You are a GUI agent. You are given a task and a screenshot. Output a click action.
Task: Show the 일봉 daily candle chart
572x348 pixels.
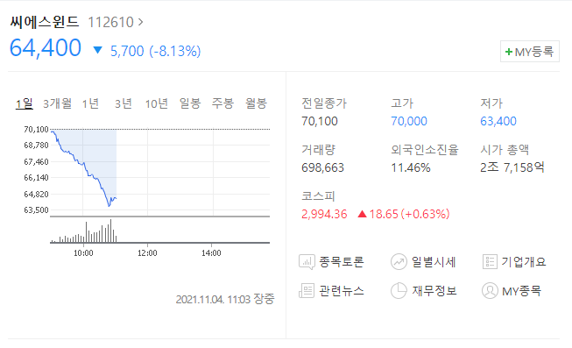click(x=190, y=103)
